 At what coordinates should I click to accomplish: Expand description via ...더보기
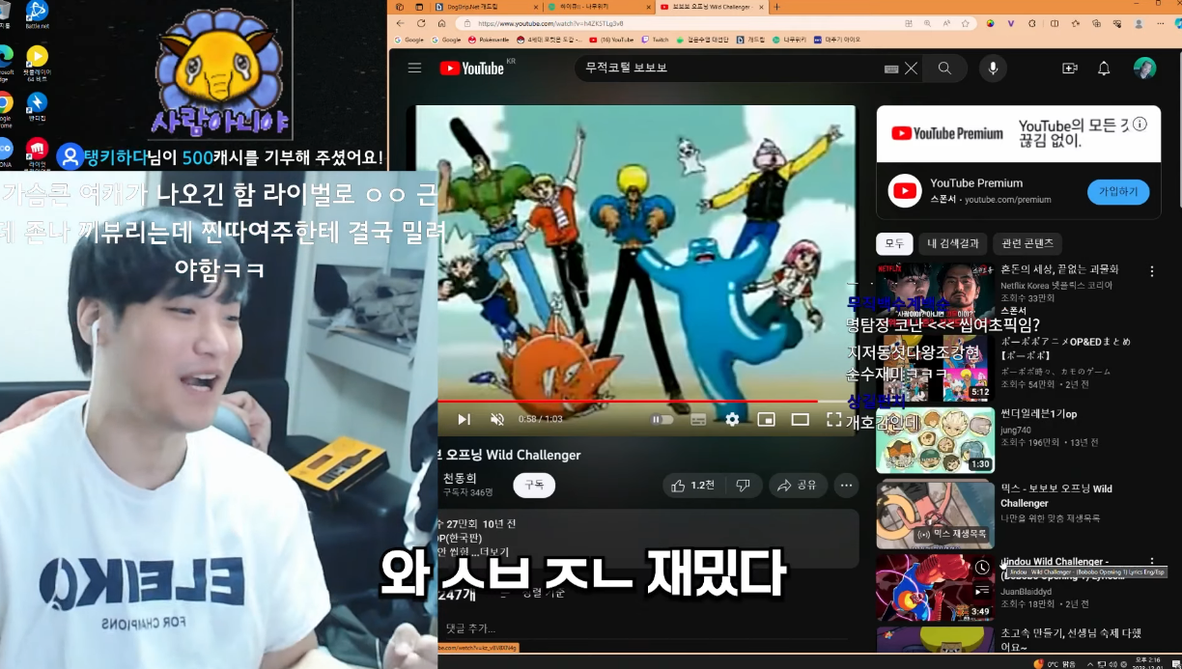[x=492, y=551]
